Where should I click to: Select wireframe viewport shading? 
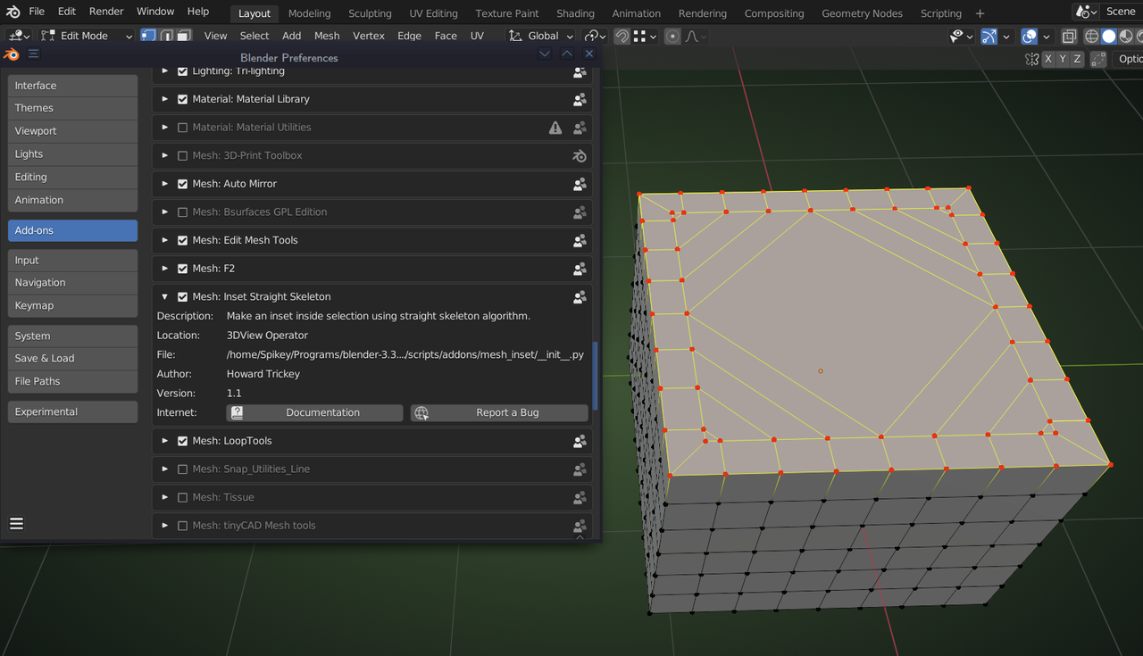point(1091,36)
